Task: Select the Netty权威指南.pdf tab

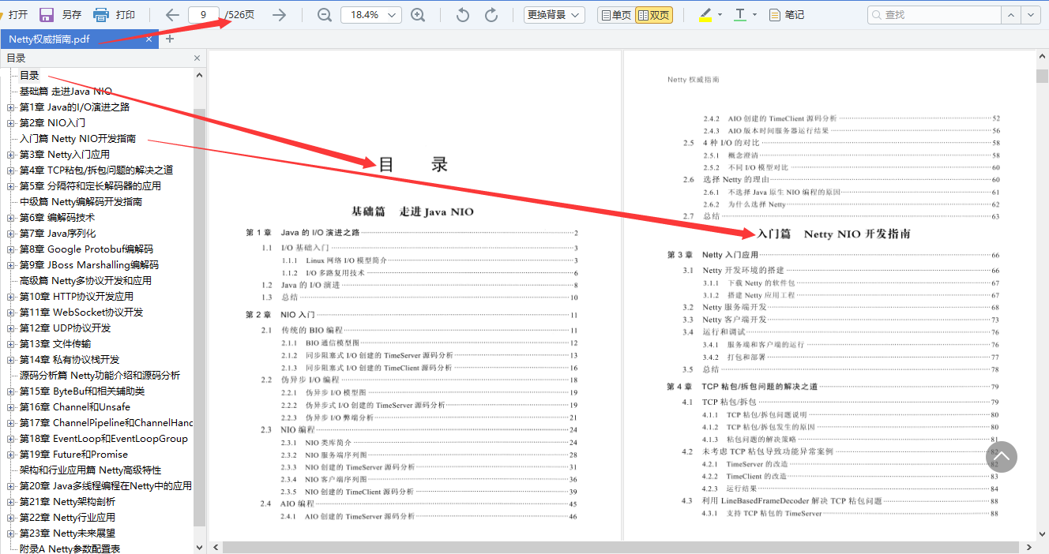Action: click(x=79, y=39)
